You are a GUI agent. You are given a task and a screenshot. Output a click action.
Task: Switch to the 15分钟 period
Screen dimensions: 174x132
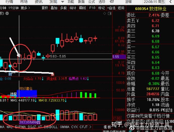pyautogui.click(x=13, y=8)
